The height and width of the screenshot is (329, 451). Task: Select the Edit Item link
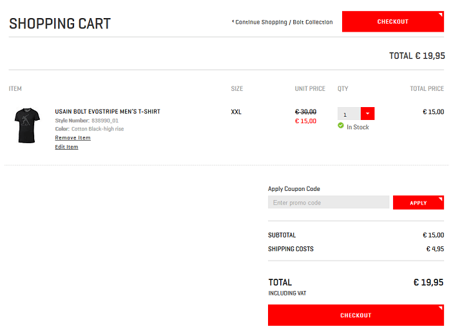click(x=66, y=147)
